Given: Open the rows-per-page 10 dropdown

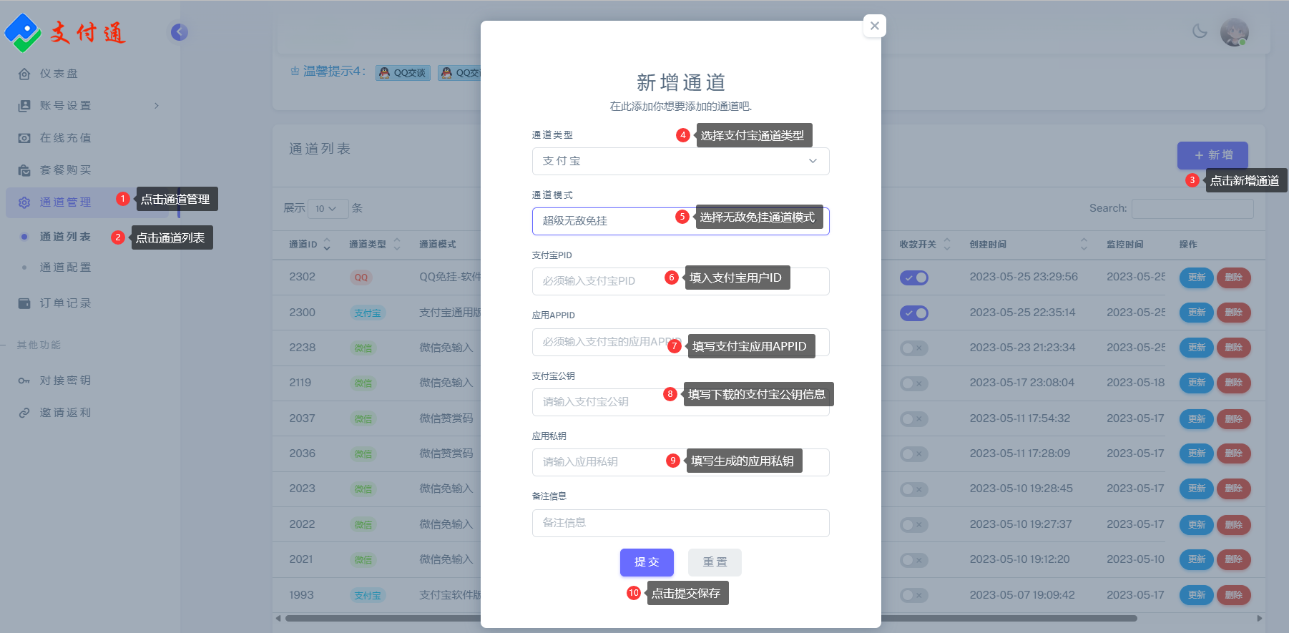Looking at the screenshot, I should [x=327, y=209].
